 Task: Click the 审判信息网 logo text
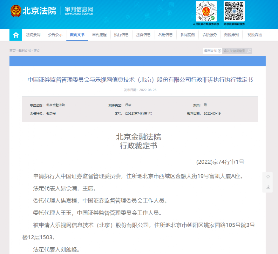pyautogui.click(x=79, y=10)
